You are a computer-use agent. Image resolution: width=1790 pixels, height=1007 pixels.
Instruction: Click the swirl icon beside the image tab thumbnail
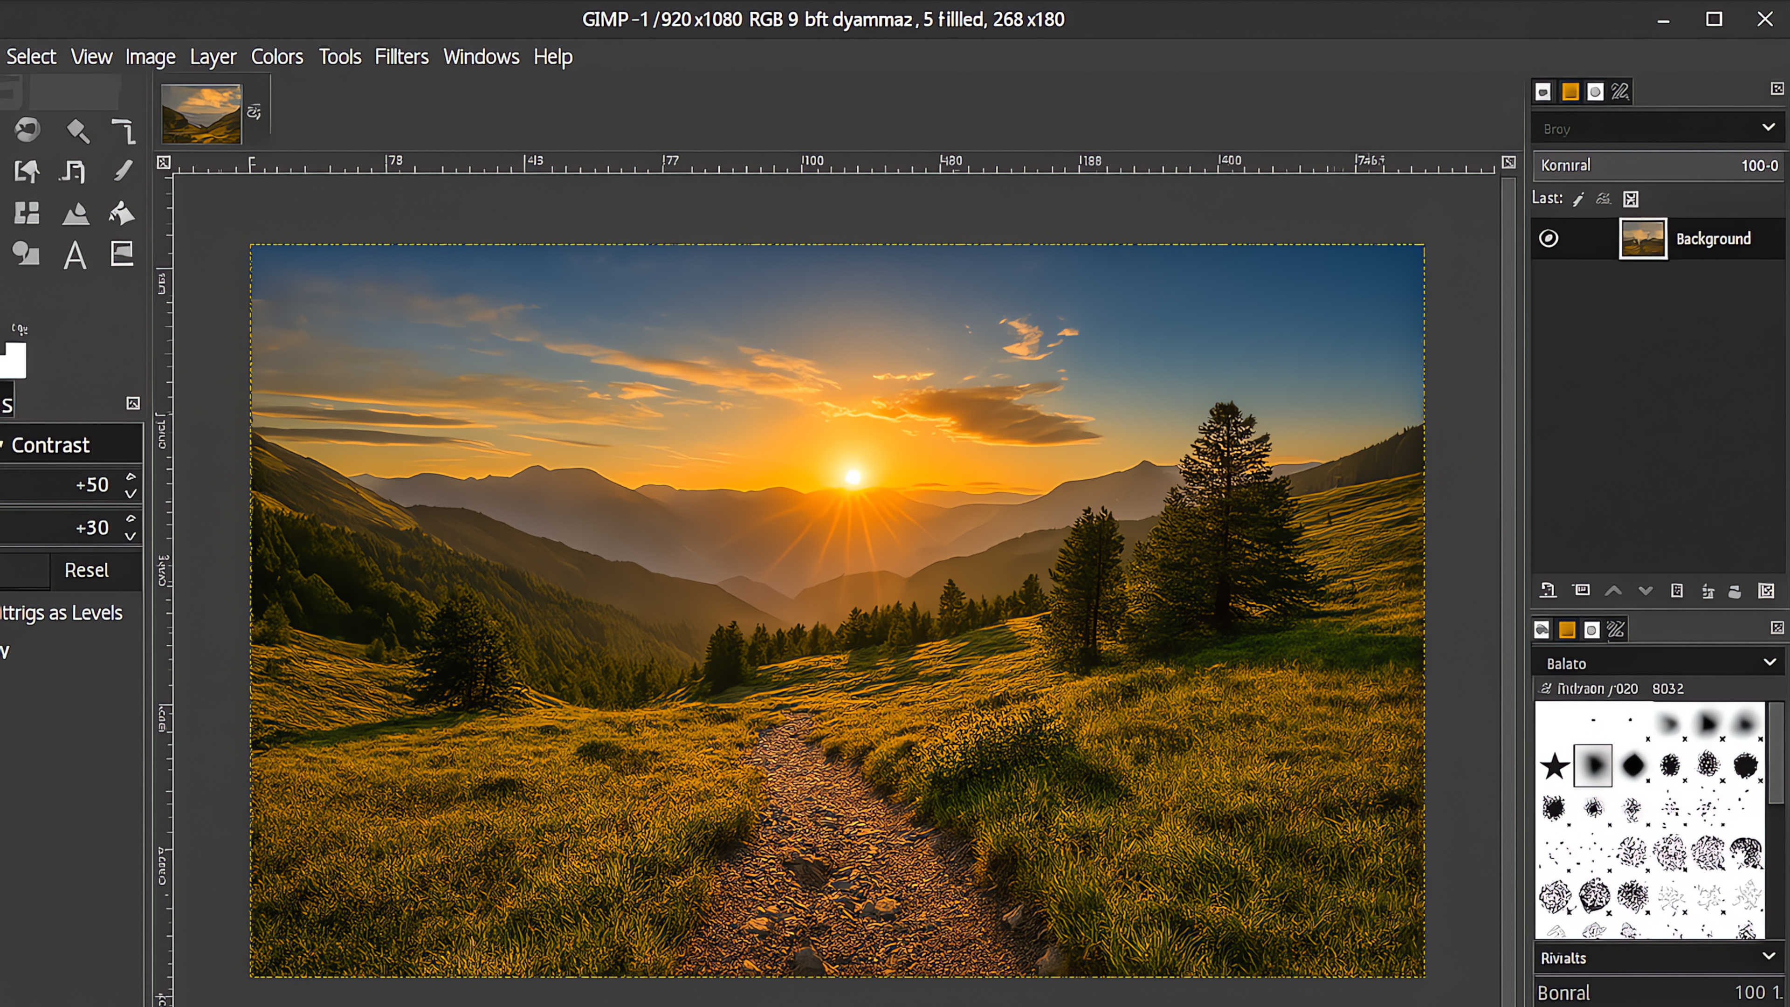coord(255,111)
